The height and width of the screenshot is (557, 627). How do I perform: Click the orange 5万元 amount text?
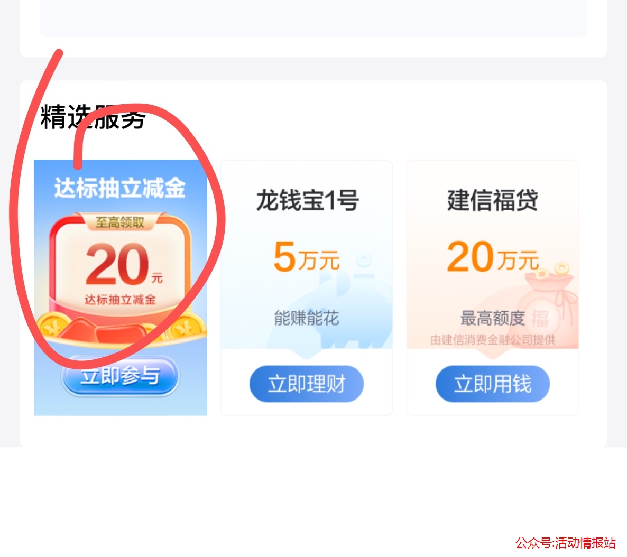pos(307,257)
